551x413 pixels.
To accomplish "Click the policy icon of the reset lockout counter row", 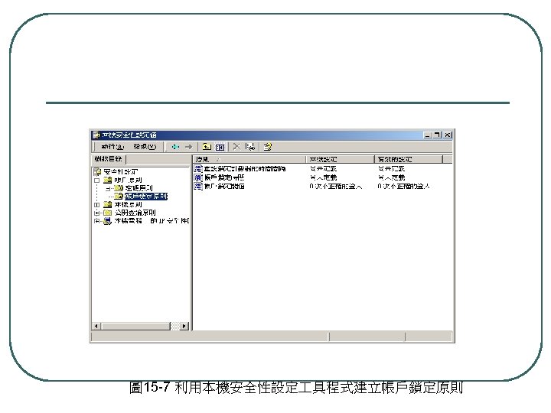I will click(x=198, y=168).
